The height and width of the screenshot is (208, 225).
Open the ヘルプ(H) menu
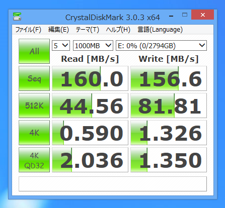(118, 30)
